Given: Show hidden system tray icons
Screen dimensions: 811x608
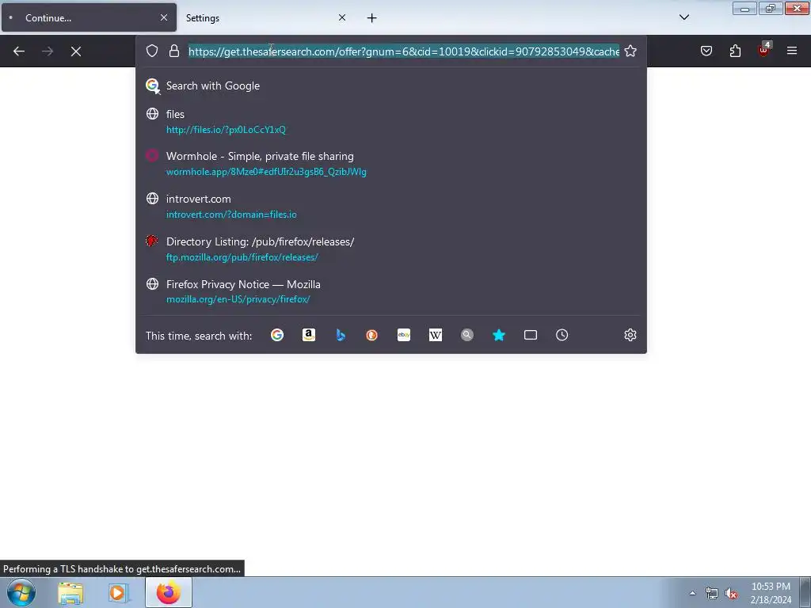Looking at the screenshot, I should tap(692, 593).
